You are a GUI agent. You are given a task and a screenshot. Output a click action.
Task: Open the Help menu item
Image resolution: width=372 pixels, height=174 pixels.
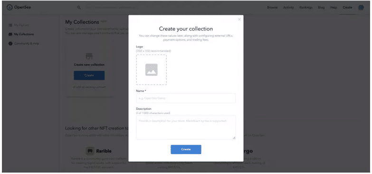[x=334, y=7]
